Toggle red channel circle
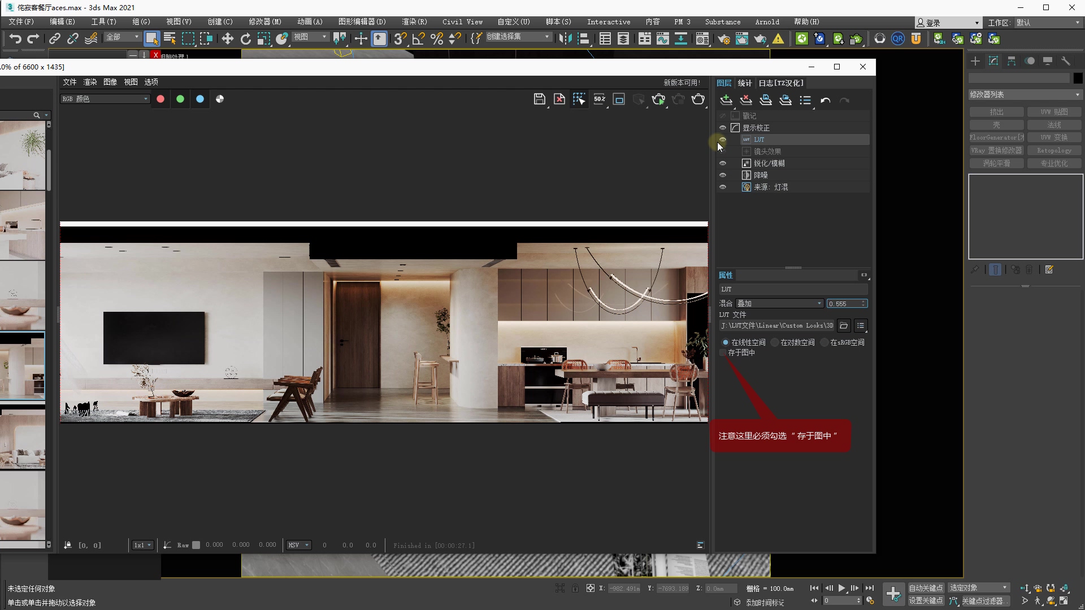This screenshot has height=610, width=1085. coord(160,99)
